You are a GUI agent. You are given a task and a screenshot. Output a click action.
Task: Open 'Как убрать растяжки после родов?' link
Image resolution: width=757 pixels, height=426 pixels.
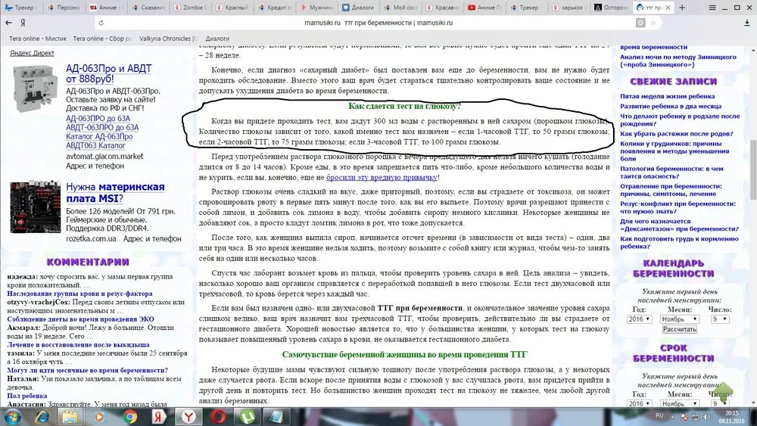click(676, 134)
